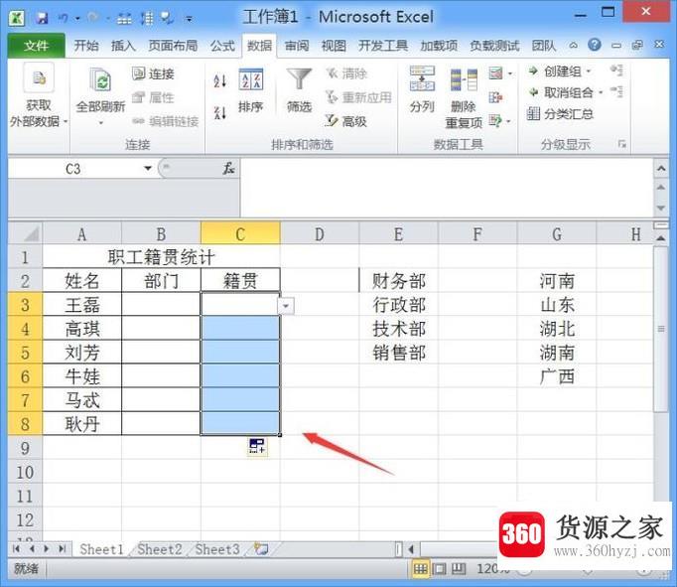Expand the formula bar with the arrow

point(661,169)
